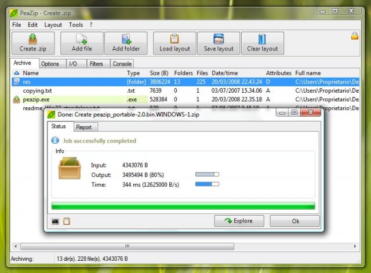The width and height of the screenshot is (371, 273).
Task: Click the Add folder toolbar button
Action: (x=126, y=43)
